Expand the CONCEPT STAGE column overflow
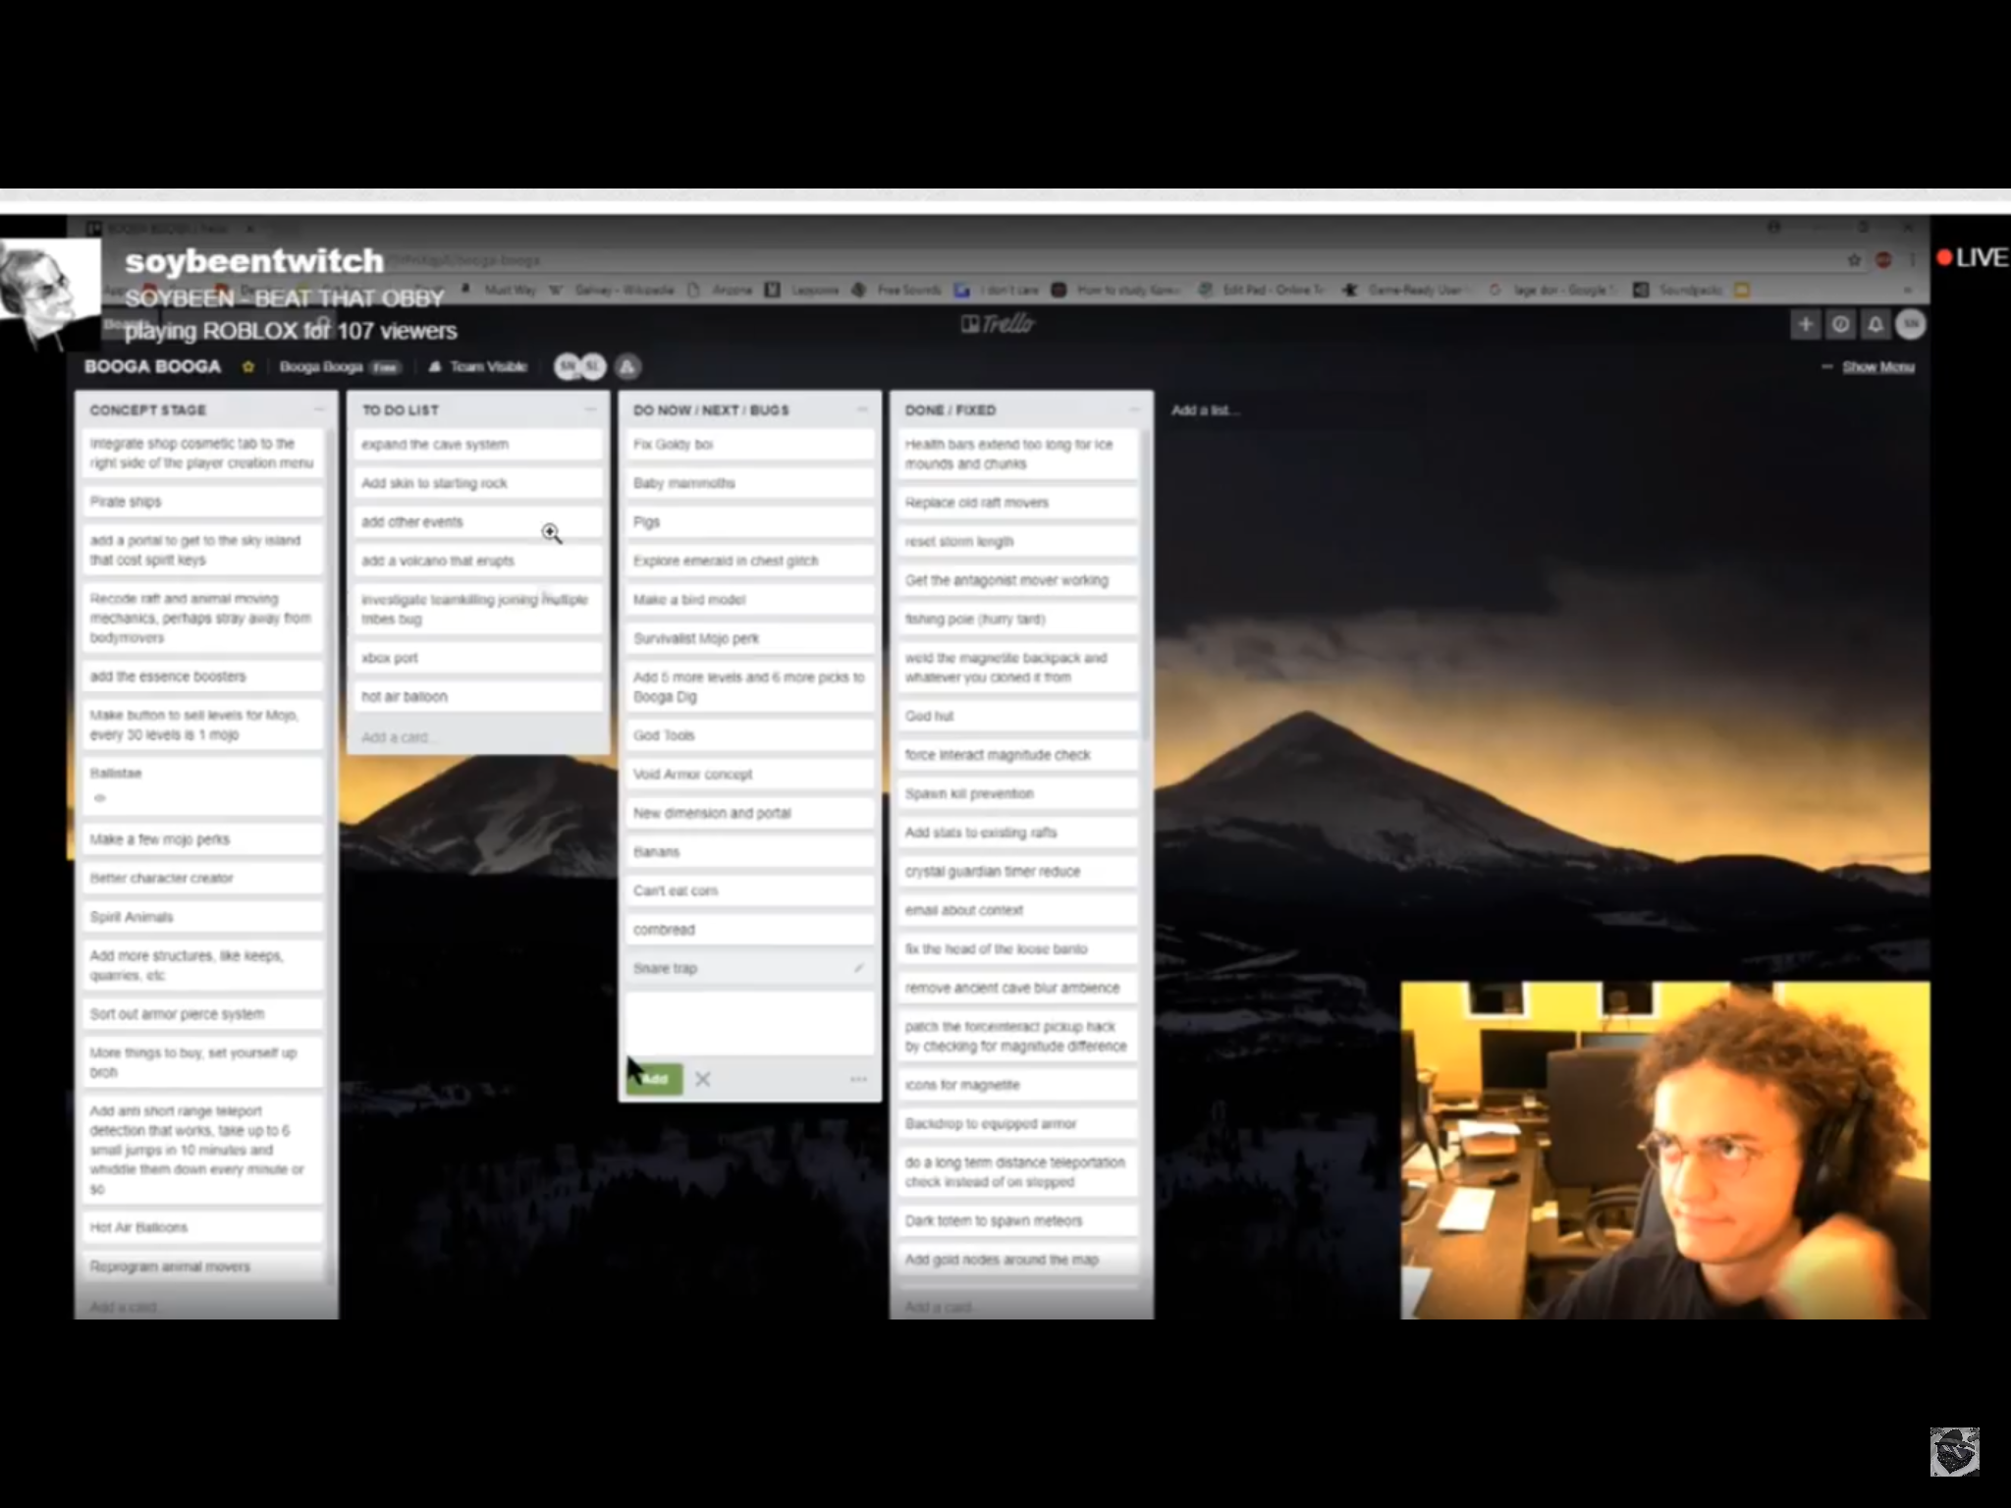2011x1508 pixels. click(x=317, y=408)
